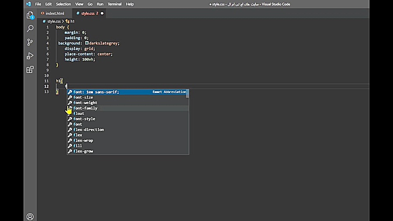Click line number 9 in gutter
This screenshot has width=393, height=221.
coord(47,70)
